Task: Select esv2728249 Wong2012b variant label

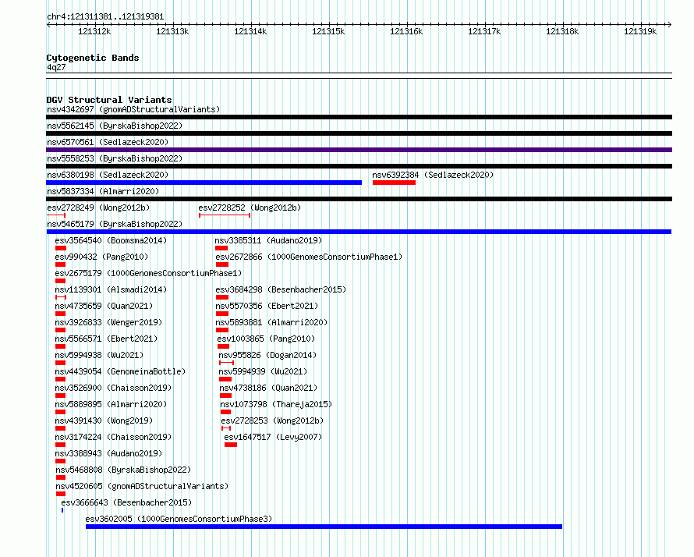Action: click(98, 208)
